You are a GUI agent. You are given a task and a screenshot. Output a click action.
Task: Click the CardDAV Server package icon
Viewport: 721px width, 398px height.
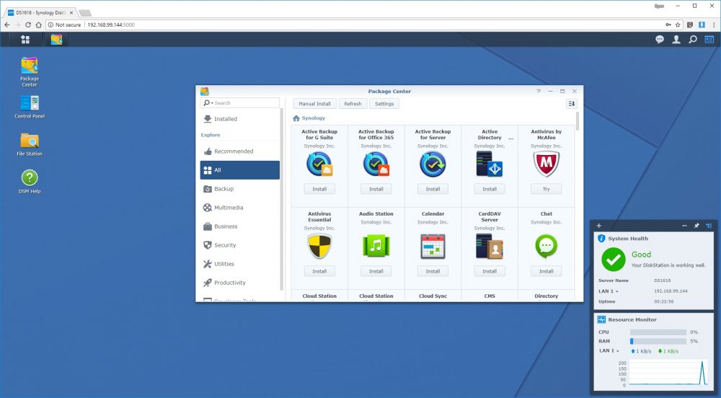[x=490, y=247]
